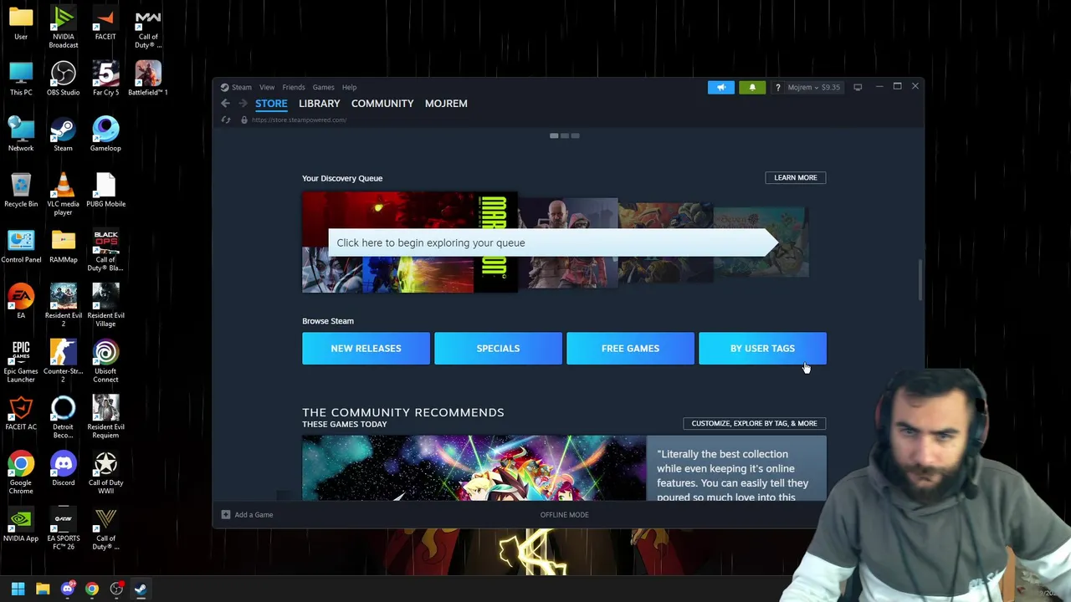Screen dimensions: 1071x602
Task: Open the Windows Start menu on the taskbar
Action: (x=18, y=589)
